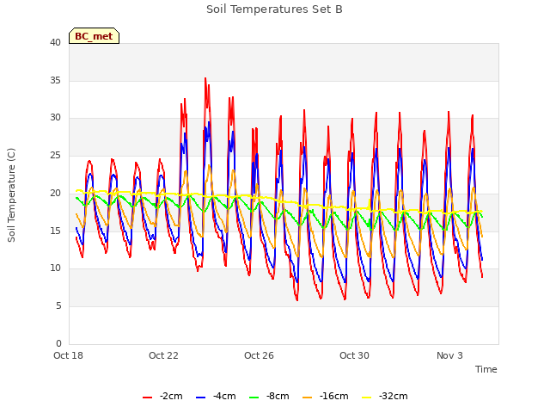550x413 pixels.
Task: Select the -8cm legend label
Action: 278,396
